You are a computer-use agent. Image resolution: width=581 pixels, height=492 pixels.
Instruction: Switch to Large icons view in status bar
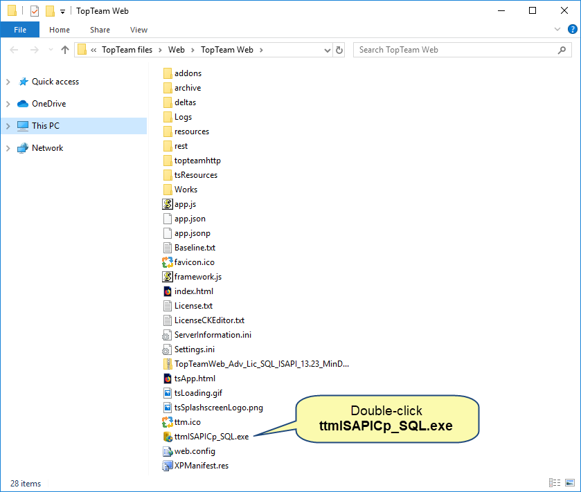click(570, 482)
